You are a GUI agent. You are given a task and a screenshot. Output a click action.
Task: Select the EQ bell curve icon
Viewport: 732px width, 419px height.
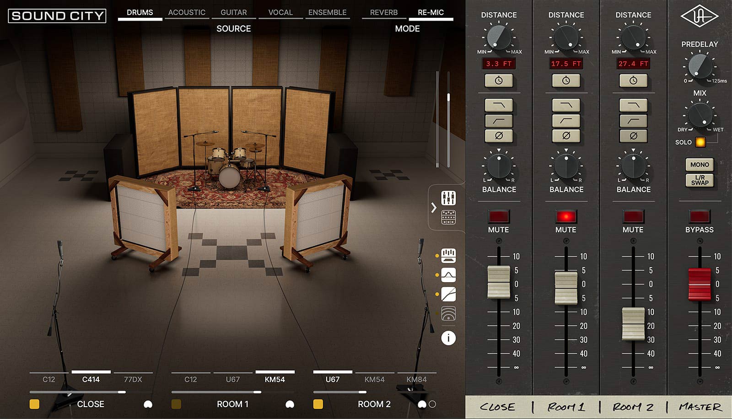pos(448,275)
